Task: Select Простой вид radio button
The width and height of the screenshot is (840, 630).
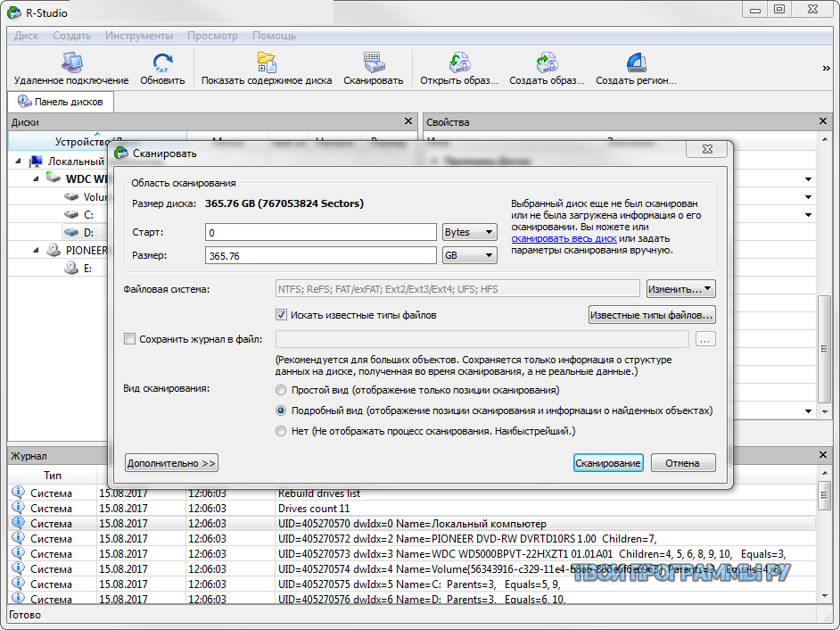Action: click(281, 390)
